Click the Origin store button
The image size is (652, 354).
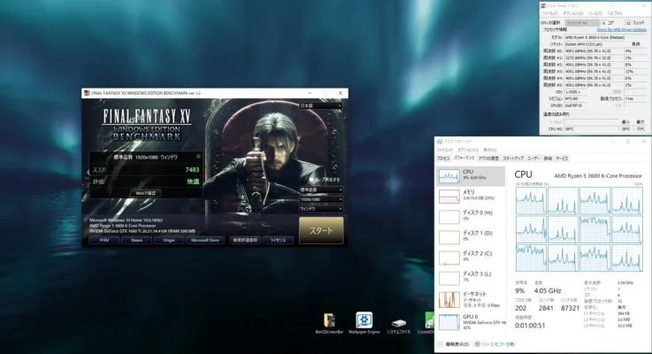pyautogui.click(x=169, y=240)
